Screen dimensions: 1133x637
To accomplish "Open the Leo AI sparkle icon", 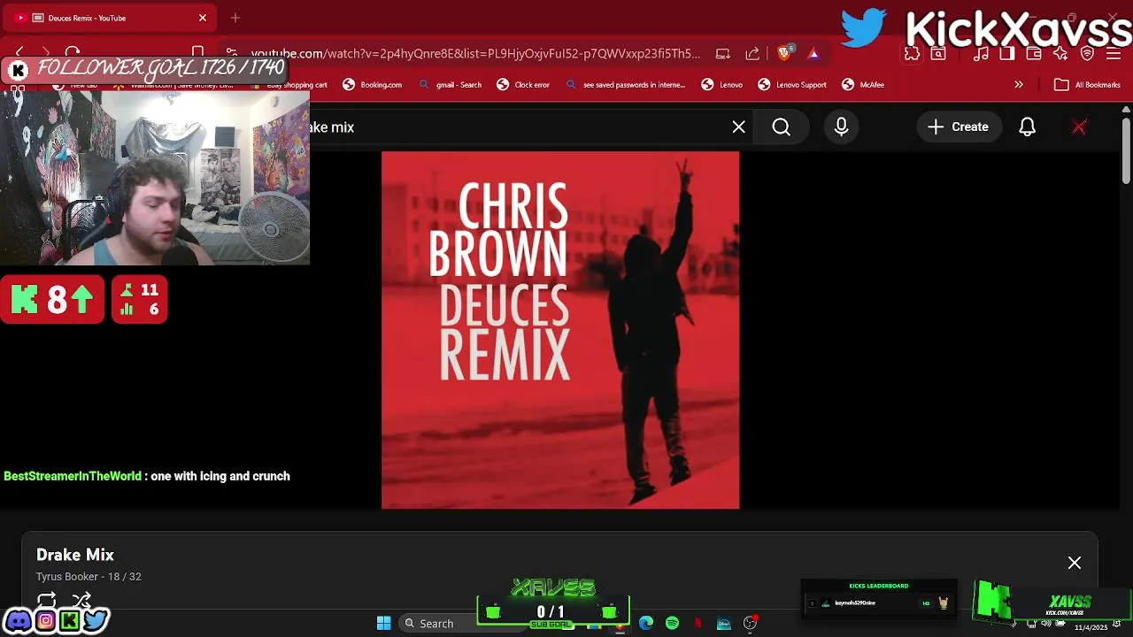I will pos(1060,54).
